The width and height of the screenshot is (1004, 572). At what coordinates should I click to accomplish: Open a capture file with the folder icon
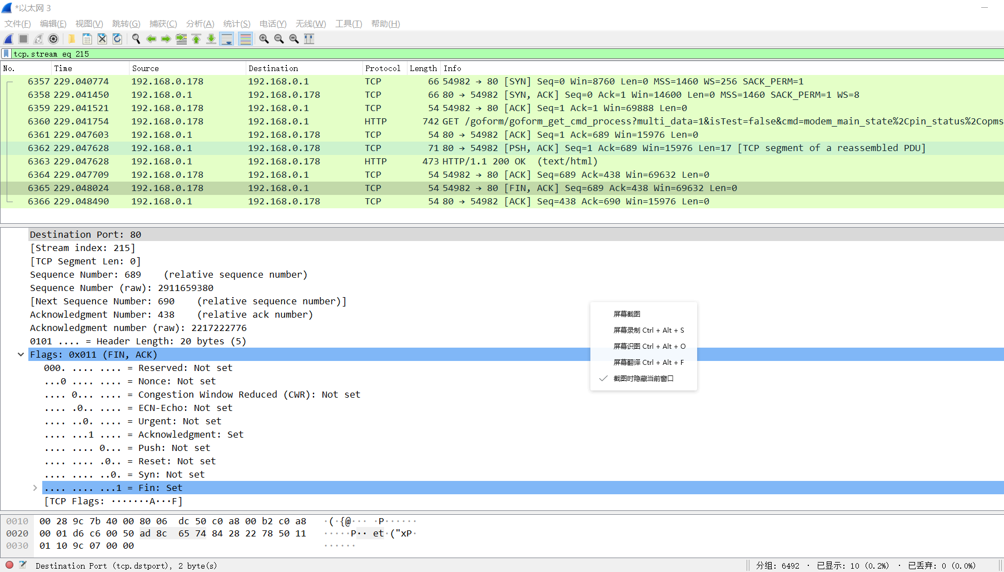pyautogui.click(x=72, y=39)
